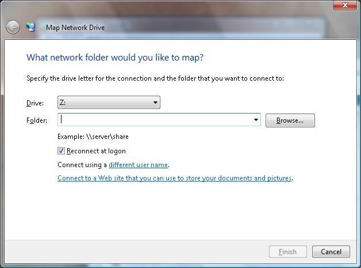Click the 'Reconnect at logon' label text
Image resolution: width=361 pixels, height=268 pixels.
click(96, 151)
